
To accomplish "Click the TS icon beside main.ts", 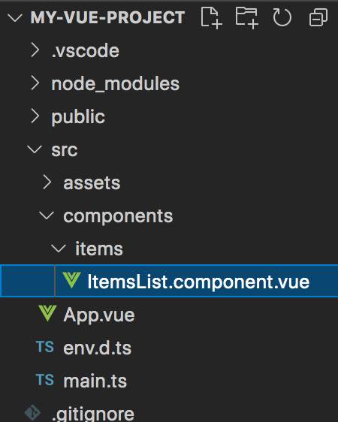I will coord(45,380).
